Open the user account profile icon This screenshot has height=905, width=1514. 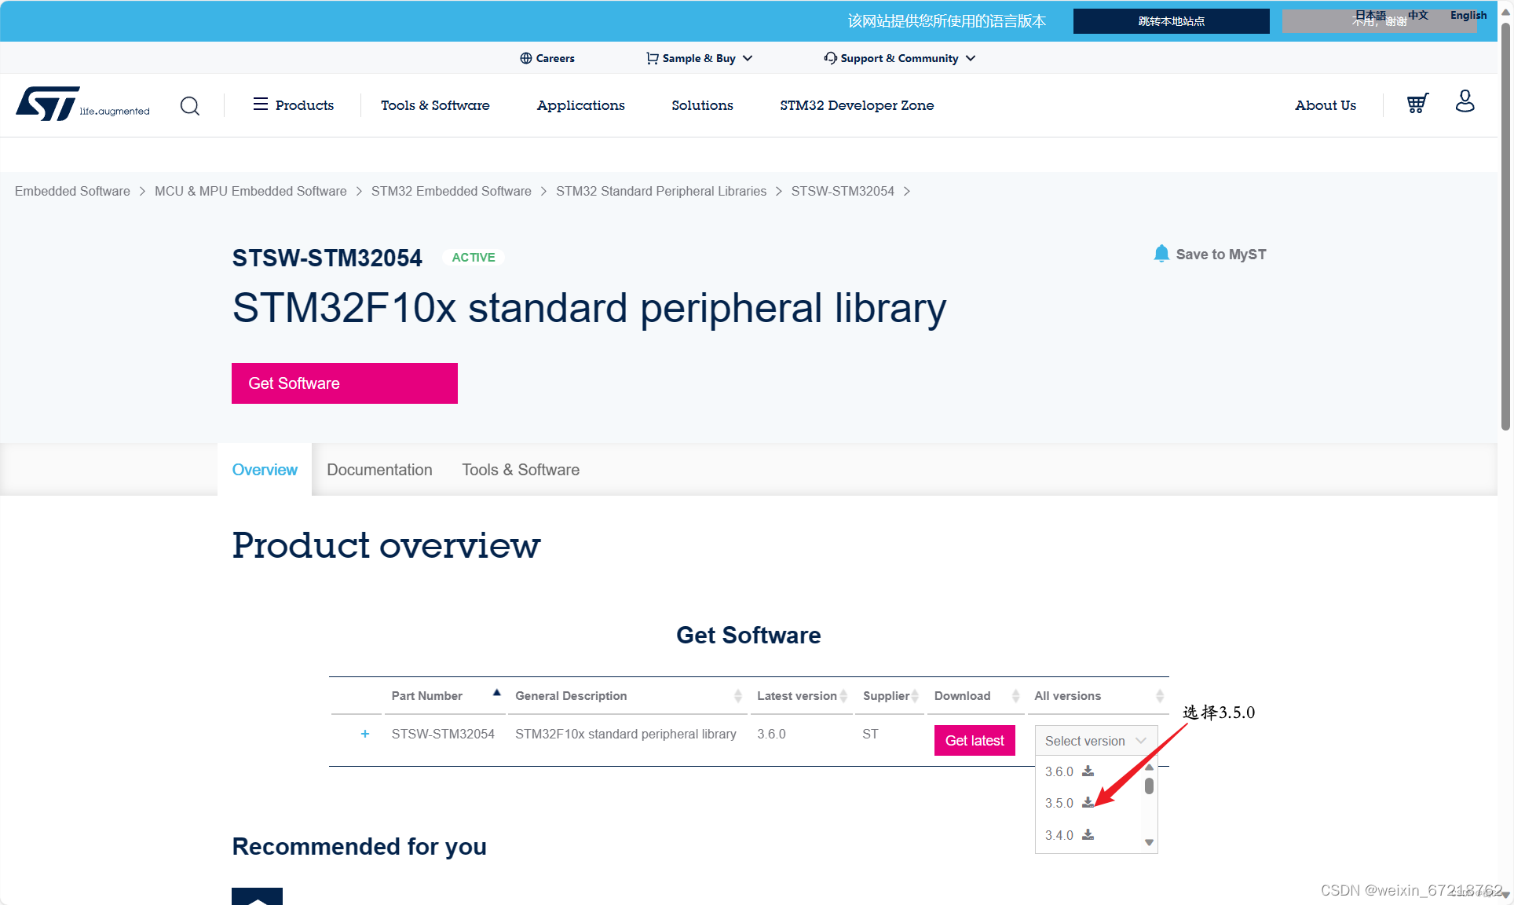pyautogui.click(x=1465, y=101)
